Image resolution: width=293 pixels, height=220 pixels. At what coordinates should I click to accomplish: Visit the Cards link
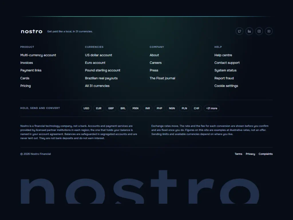click(25, 78)
